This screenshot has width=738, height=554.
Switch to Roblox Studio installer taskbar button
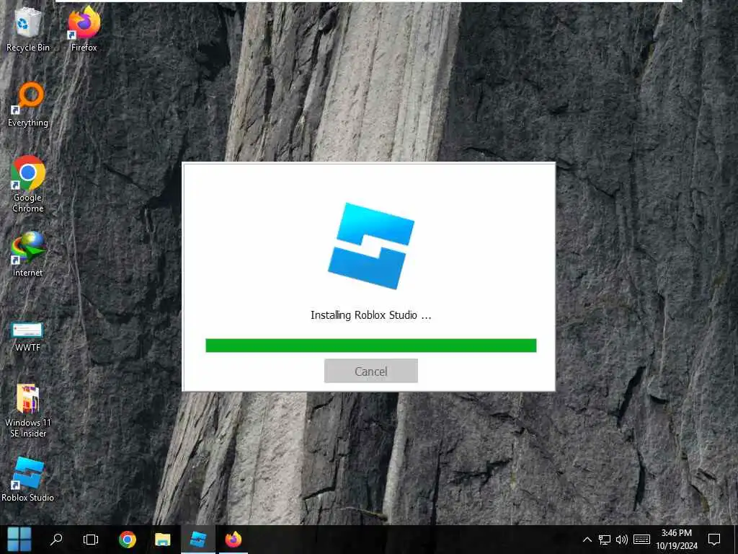click(198, 540)
